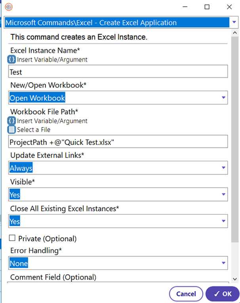Click Insert Variable/Argument link under Workbook File Path
This screenshot has width=240, height=303.
pyautogui.click(x=52, y=121)
